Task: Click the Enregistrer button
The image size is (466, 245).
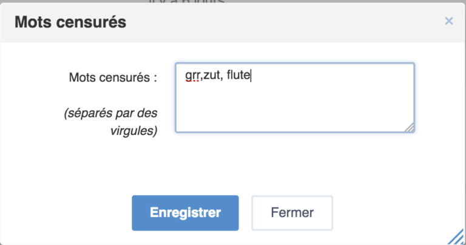Action: pyautogui.click(x=185, y=213)
